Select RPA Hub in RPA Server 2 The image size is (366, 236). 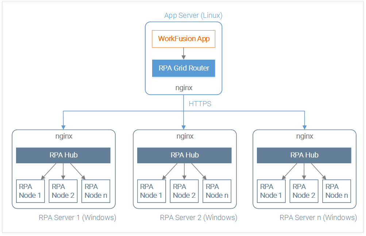coord(184,155)
